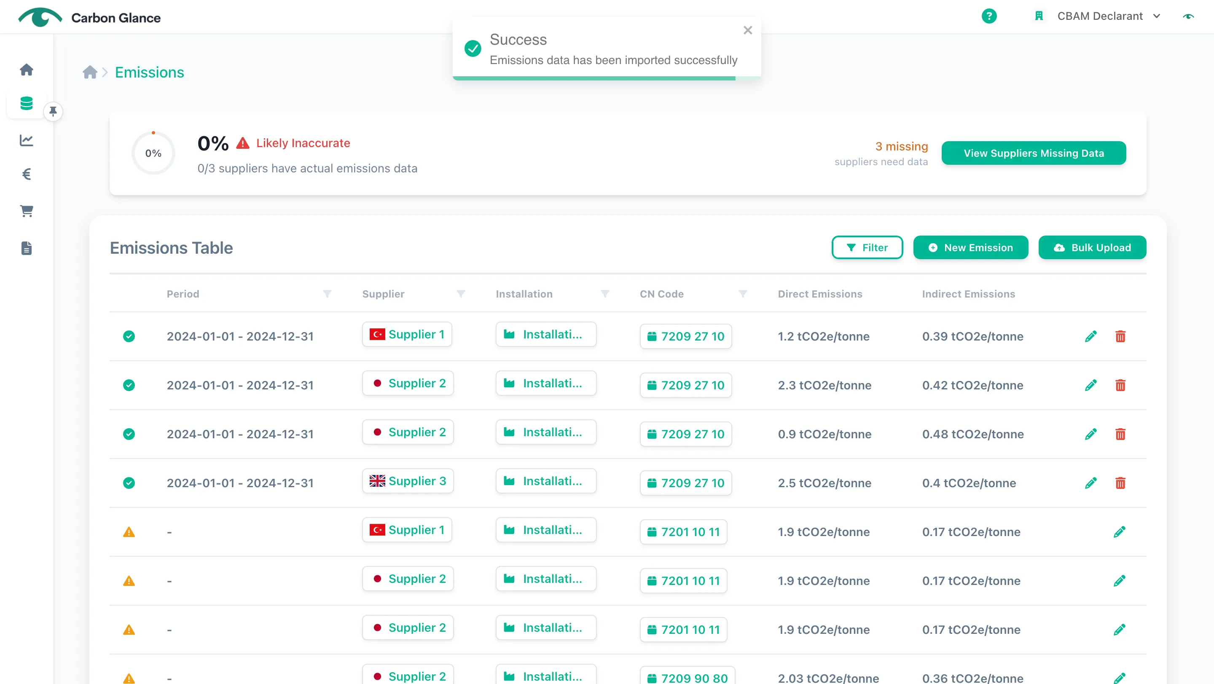Click Supplier 3 tag with UK flag
The height and width of the screenshot is (684, 1214).
[x=408, y=481]
